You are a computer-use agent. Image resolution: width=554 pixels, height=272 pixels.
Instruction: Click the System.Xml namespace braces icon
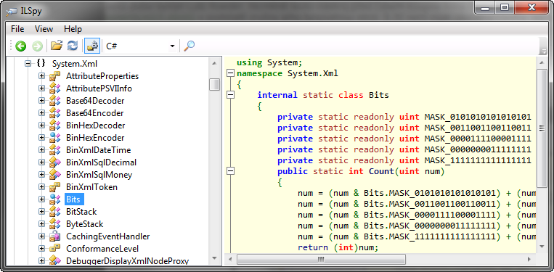pos(41,64)
